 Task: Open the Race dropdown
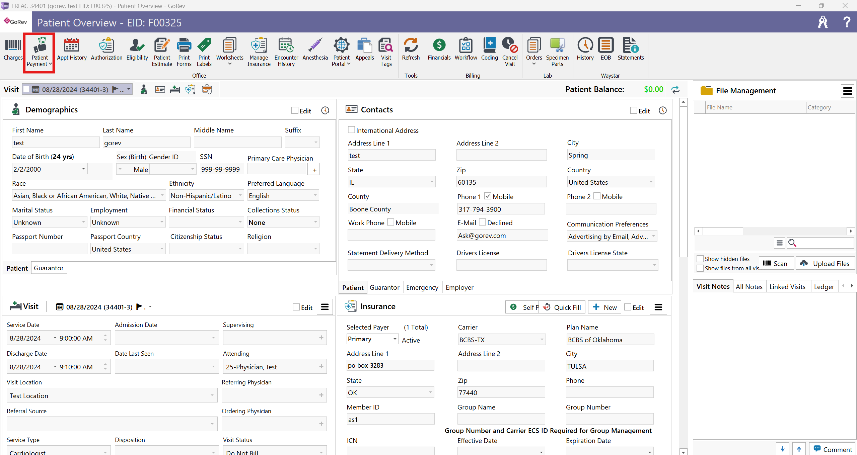click(x=162, y=195)
